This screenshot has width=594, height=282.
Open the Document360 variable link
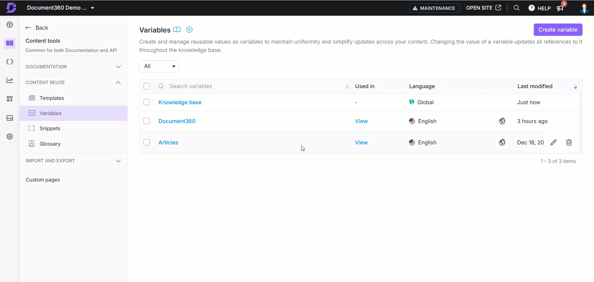click(177, 121)
